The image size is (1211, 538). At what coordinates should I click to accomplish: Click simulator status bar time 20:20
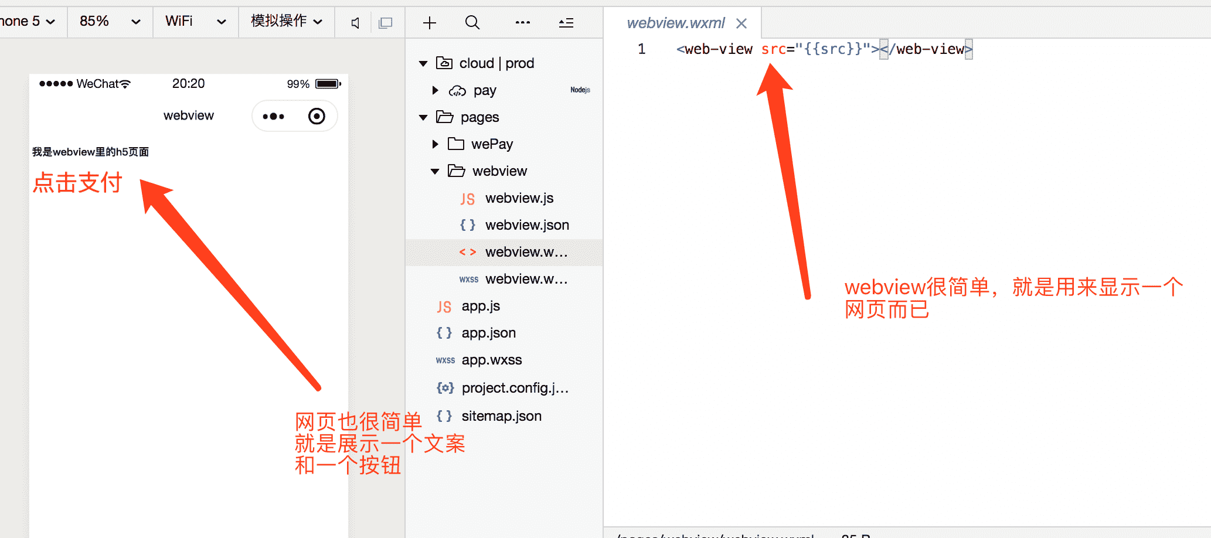[x=188, y=84]
